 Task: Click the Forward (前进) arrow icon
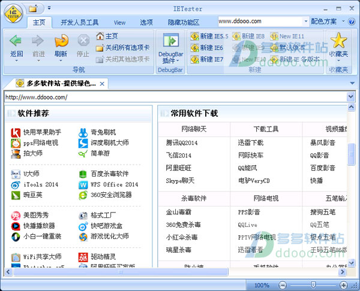(38, 41)
